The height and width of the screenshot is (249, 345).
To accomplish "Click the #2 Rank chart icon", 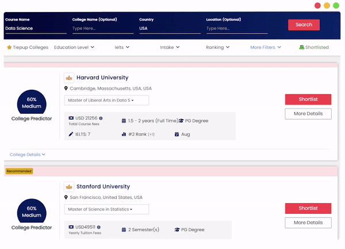I will pyautogui.click(x=124, y=134).
